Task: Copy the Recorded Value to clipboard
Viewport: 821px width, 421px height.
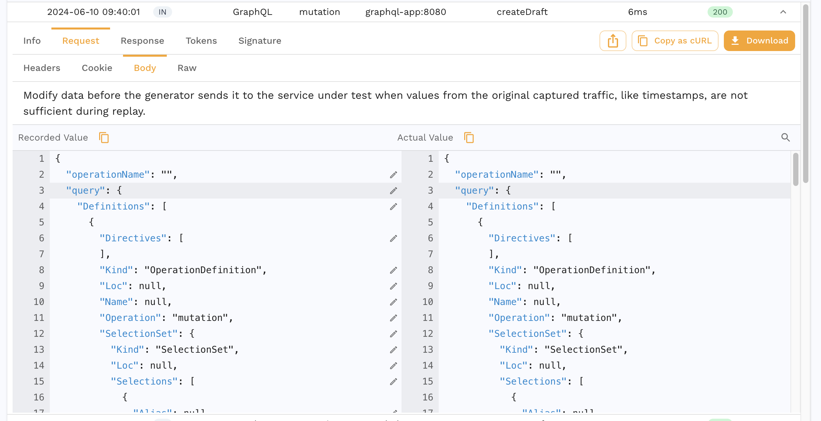Action: click(104, 138)
